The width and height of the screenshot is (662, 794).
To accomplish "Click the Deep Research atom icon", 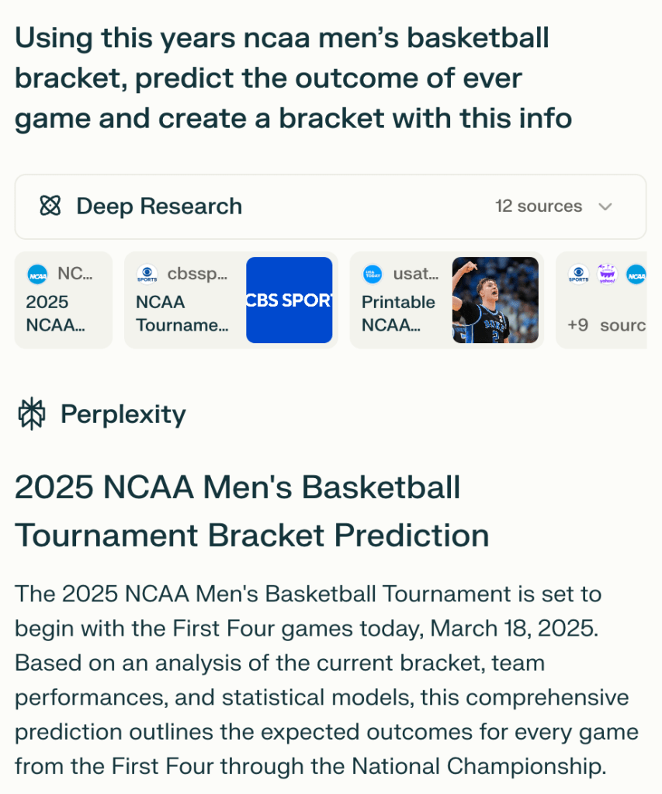I will point(50,206).
